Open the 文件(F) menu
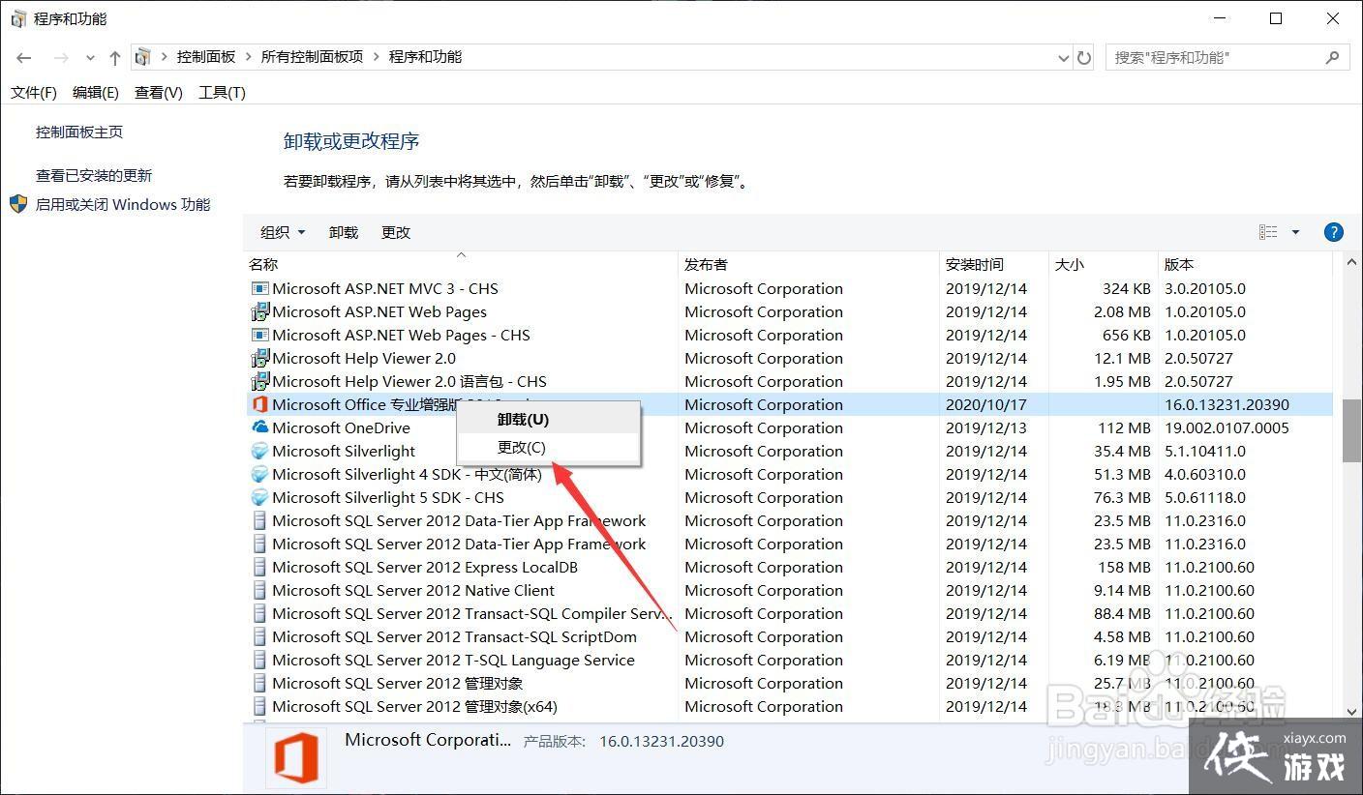The width and height of the screenshot is (1363, 795). click(34, 92)
